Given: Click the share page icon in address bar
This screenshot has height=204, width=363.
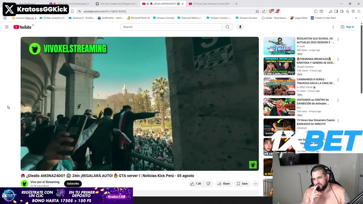Looking at the screenshot, I should tap(264, 11).
